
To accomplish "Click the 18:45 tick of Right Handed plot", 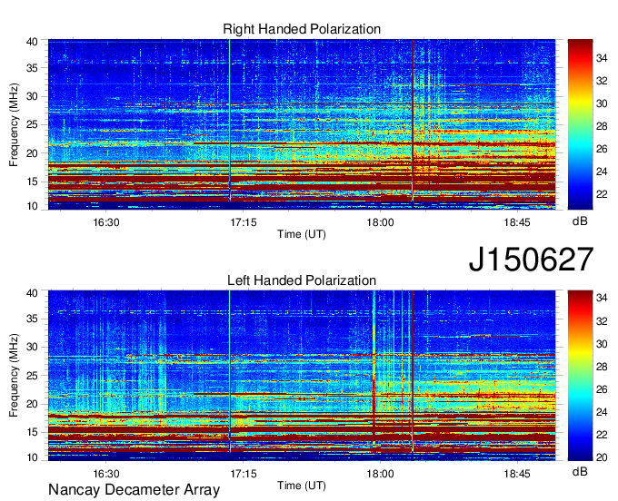I will click(x=517, y=222).
